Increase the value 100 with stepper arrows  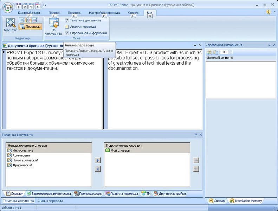pos(231,51)
